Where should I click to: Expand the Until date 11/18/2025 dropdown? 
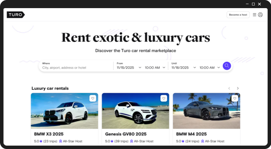coord(183,68)
